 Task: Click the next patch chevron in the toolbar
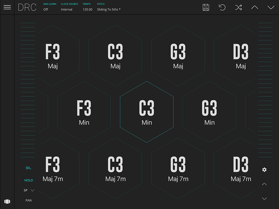pos(271,8)
